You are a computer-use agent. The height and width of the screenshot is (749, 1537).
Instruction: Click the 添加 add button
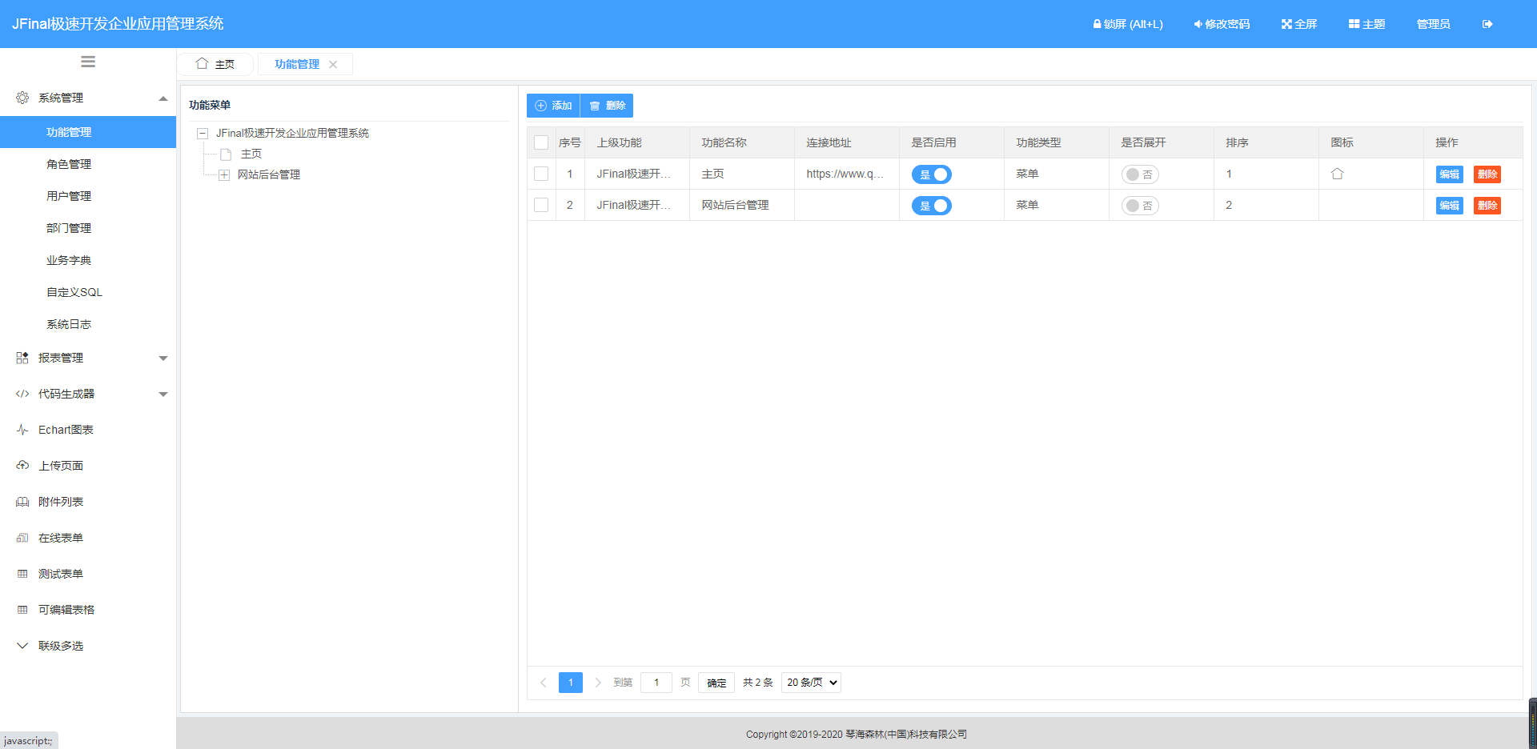tap(553, 106)
